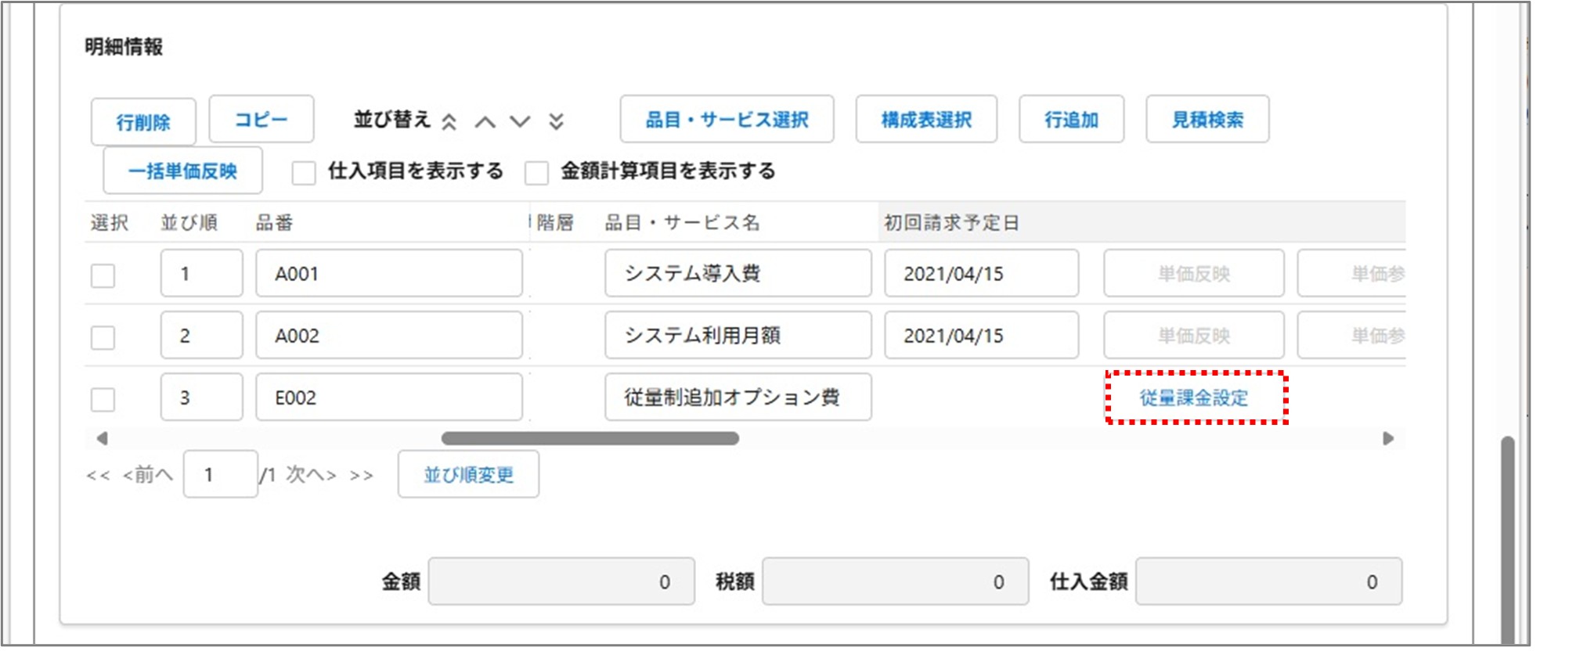Go to previous page with <前へ
1587x651 pixels.
point(147,474)
